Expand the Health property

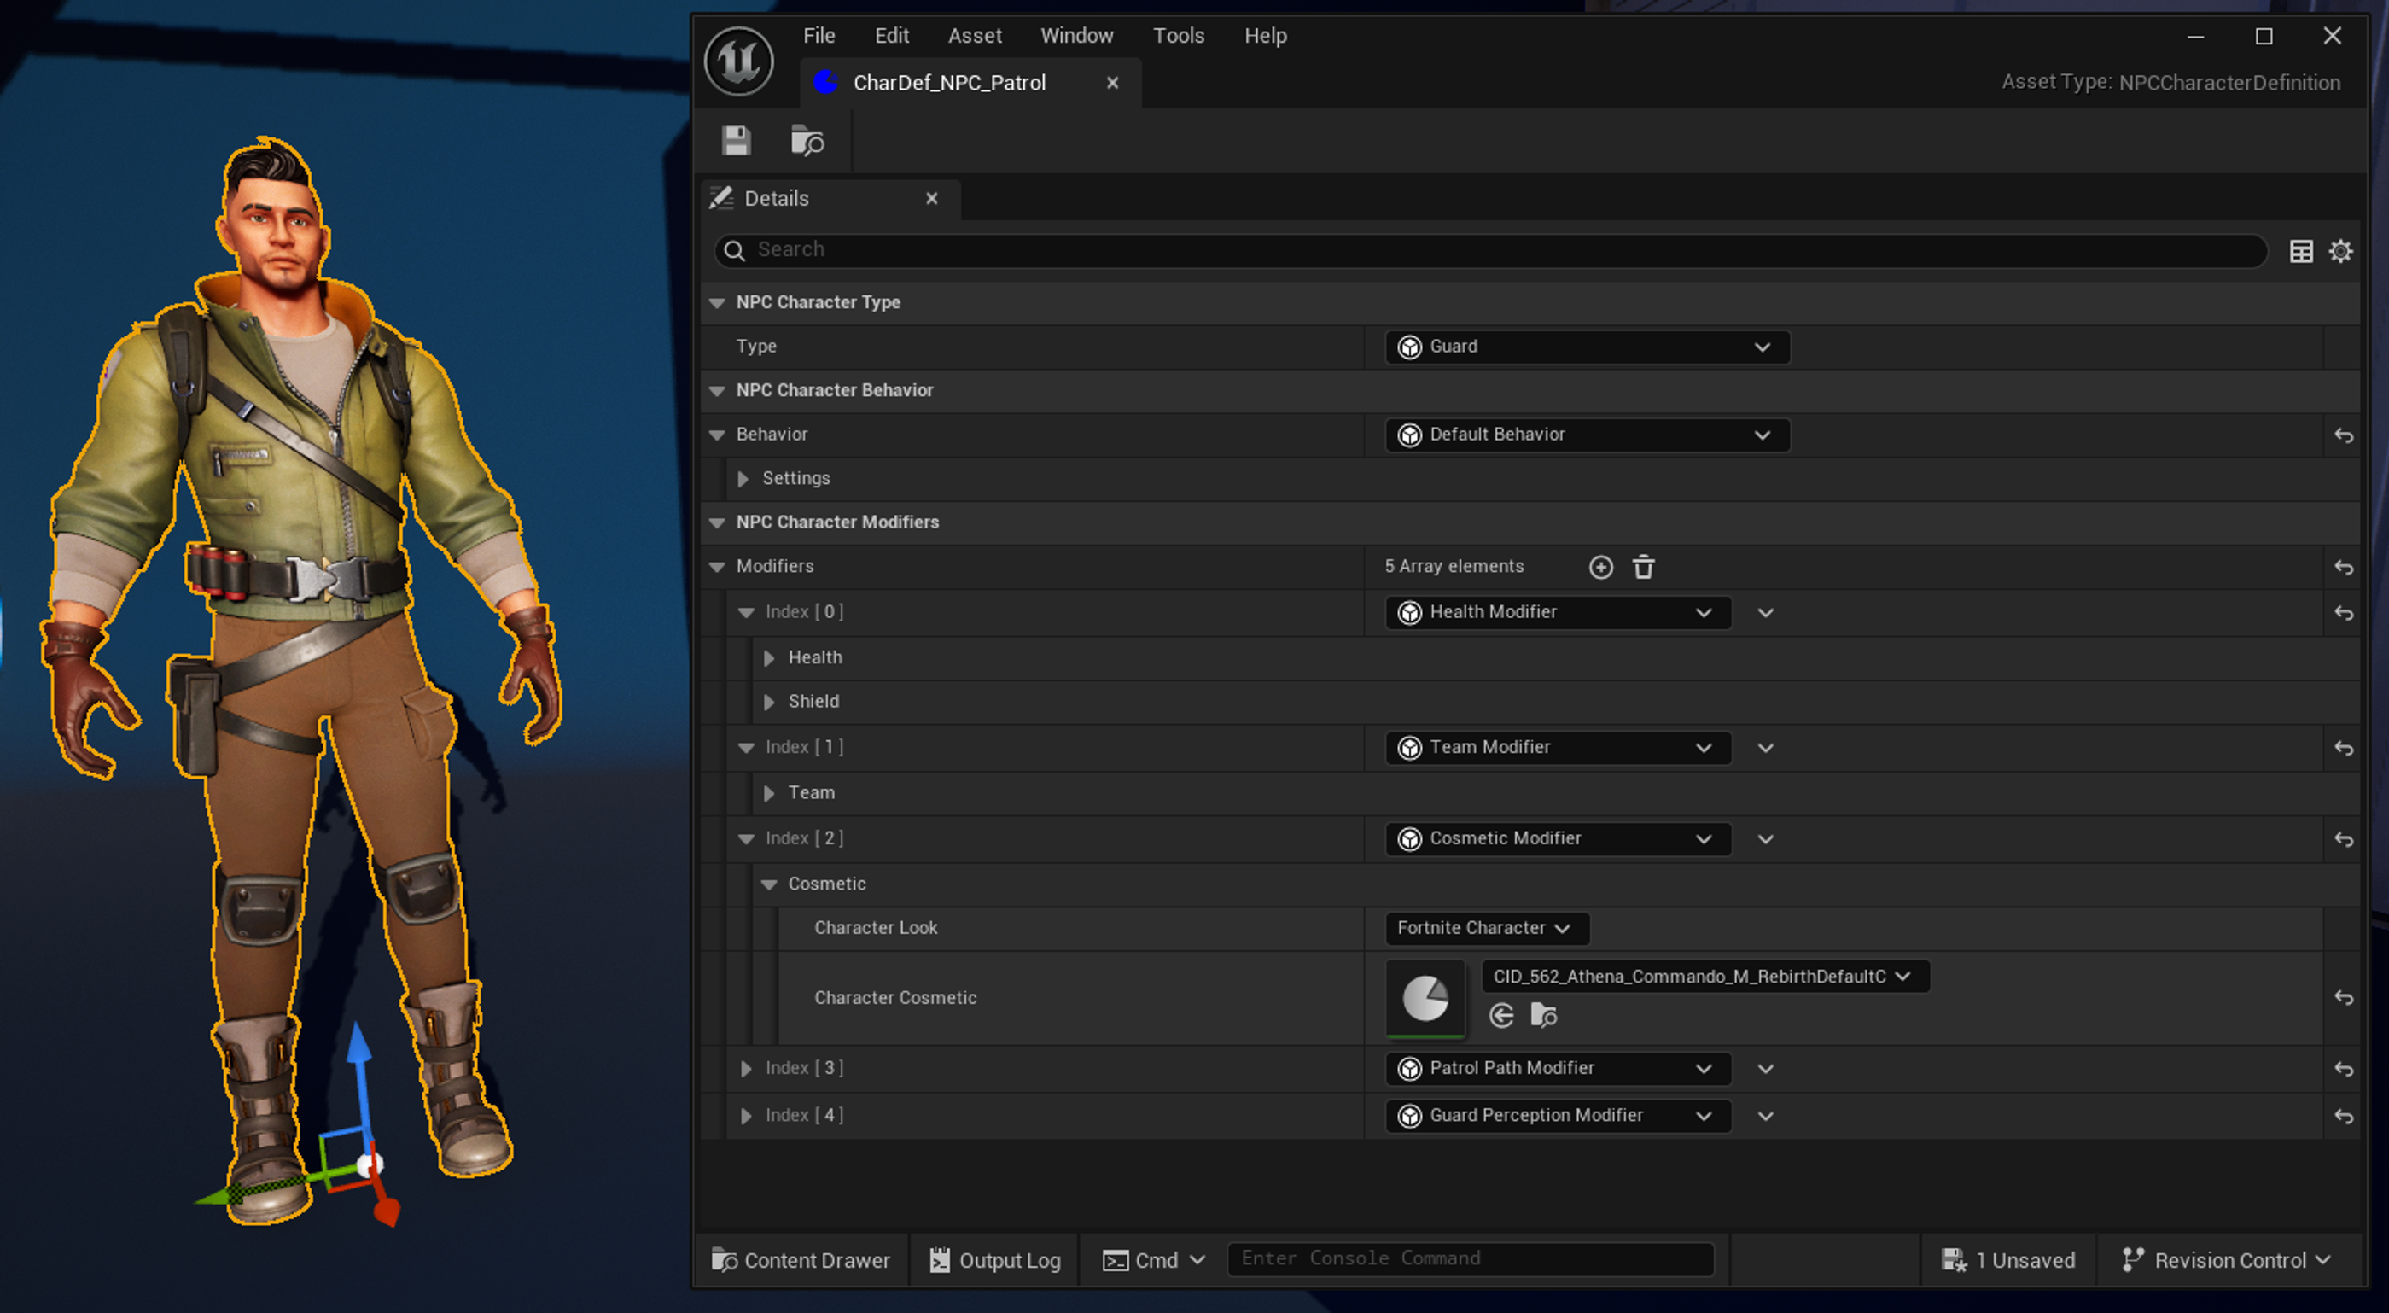(769, 658)
